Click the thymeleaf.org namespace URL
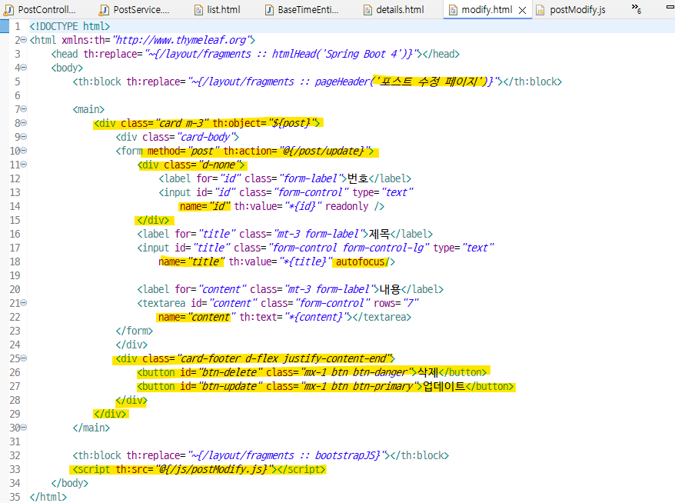 (184, 40)
